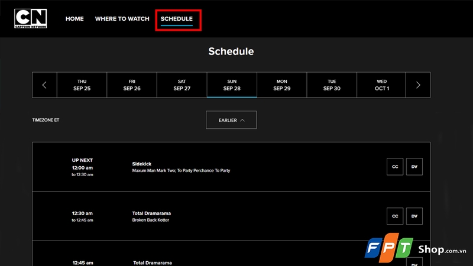Open the HOME navigation item
Image resolution: width=473 pixels, height=266 pixels.
pyautogui.click(x=74, y=19)
